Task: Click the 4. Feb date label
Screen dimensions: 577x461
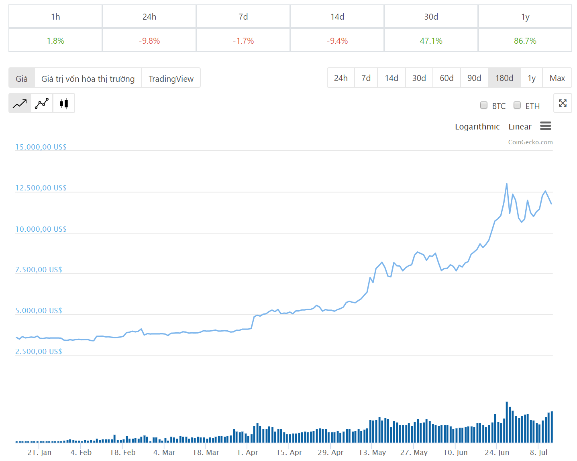Action: [x=81, y=452]
